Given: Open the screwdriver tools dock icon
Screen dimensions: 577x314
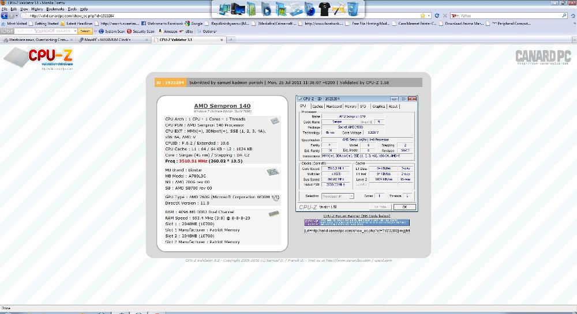Looking at the screenshot, I should coord(339,10).
